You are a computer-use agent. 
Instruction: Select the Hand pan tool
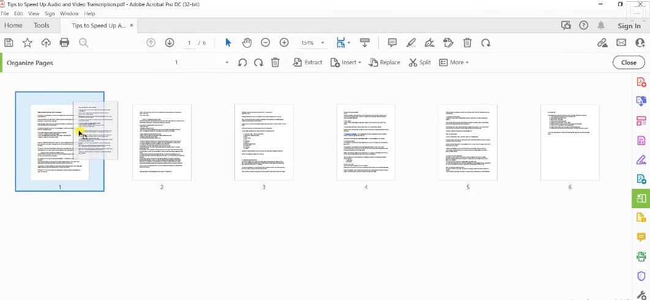click(x=247, y=43)
